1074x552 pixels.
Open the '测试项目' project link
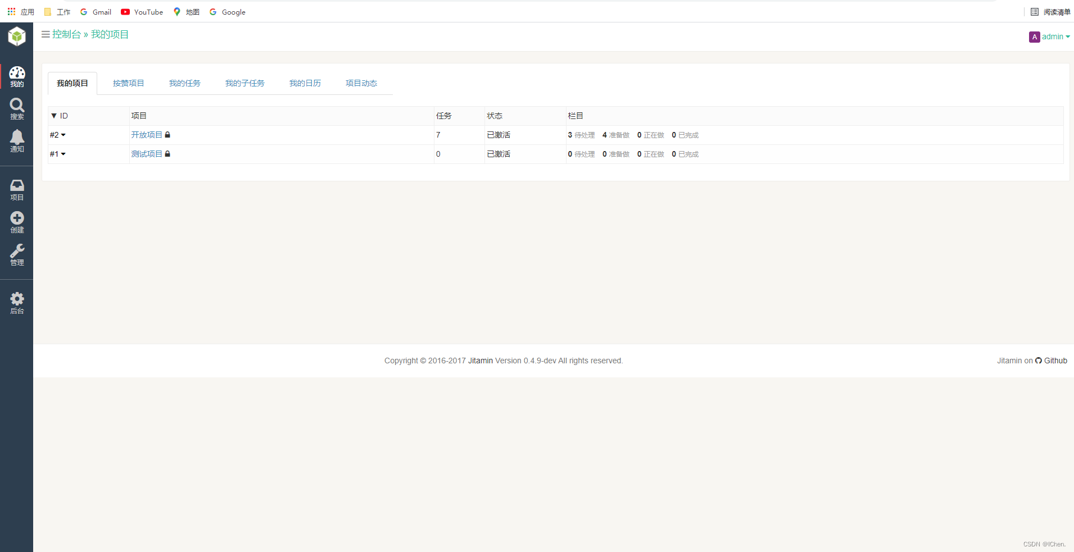147,154
